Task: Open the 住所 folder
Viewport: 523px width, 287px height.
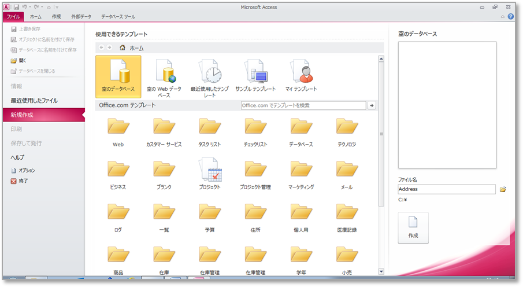Action: [255, 218]
